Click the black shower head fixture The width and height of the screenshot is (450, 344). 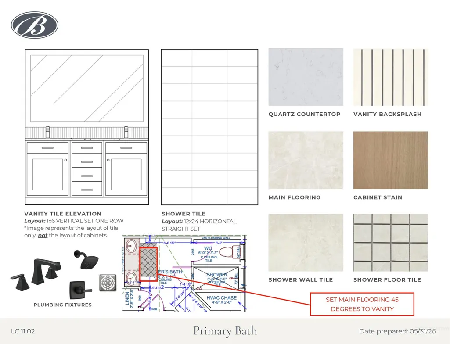[86, 260]
